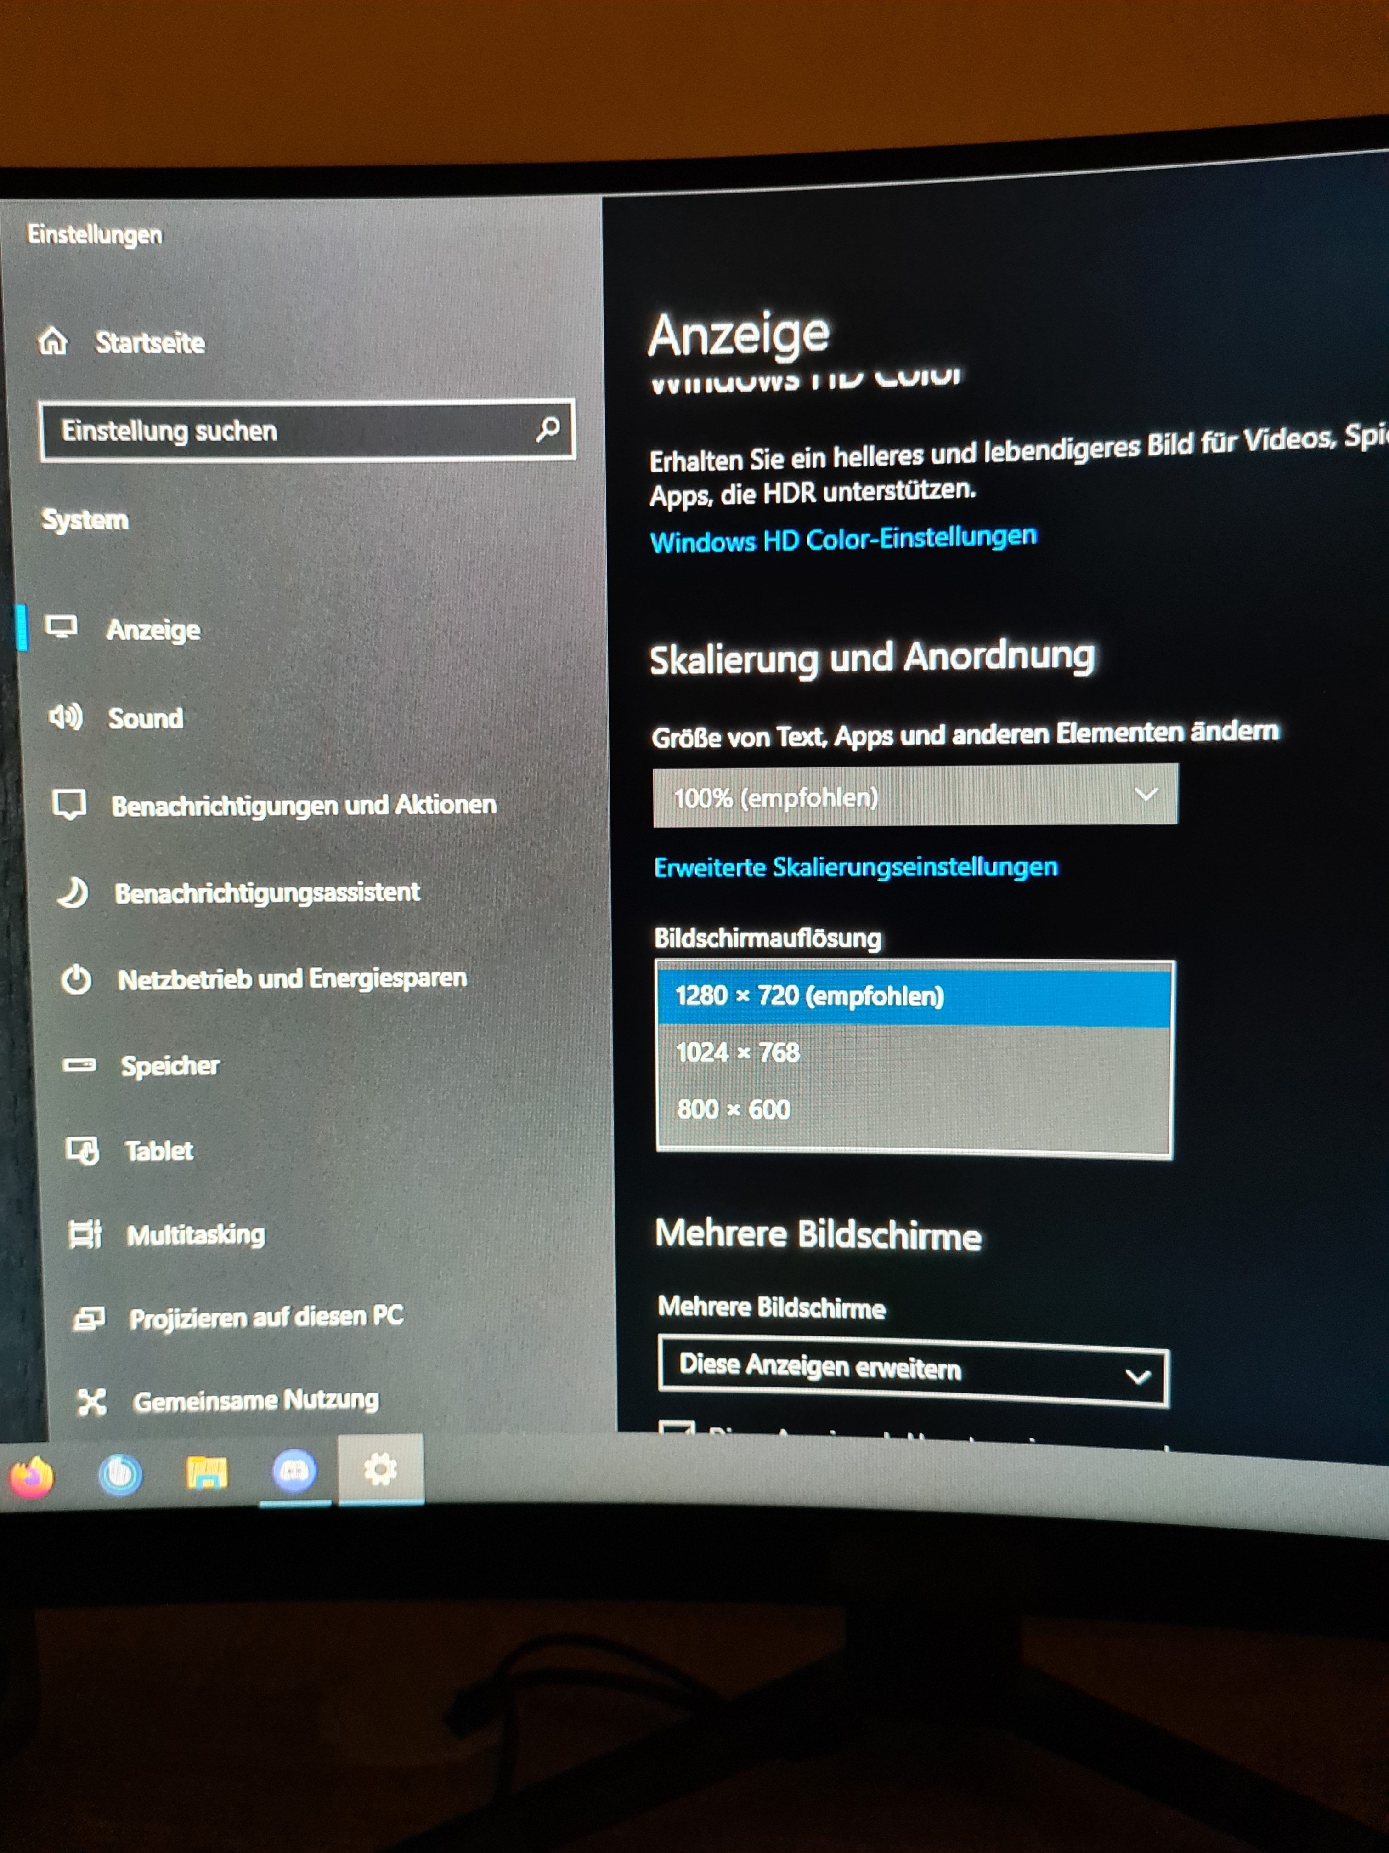Open Discord from the taskbar
Screen dimensions: 1389x1853
294,1471
